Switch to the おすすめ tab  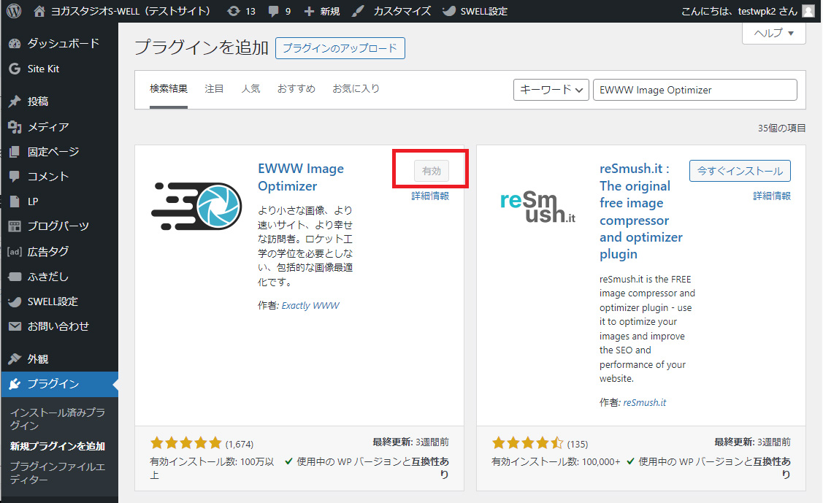pos(296,88)
